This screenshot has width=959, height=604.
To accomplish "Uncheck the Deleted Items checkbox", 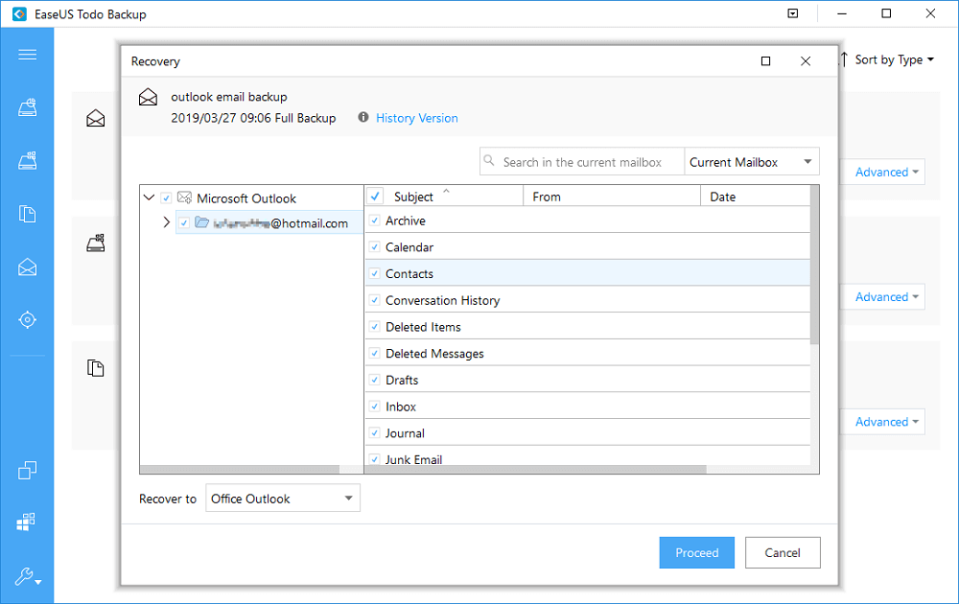I will (x=375, y=327).
